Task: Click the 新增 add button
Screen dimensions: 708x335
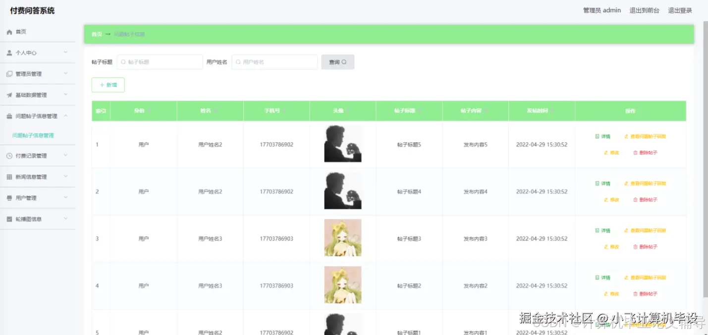Action: pyautogui.click(x=108, y=85)
